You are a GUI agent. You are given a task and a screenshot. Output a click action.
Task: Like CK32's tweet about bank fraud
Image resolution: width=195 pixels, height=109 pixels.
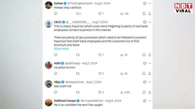point(101,55)
